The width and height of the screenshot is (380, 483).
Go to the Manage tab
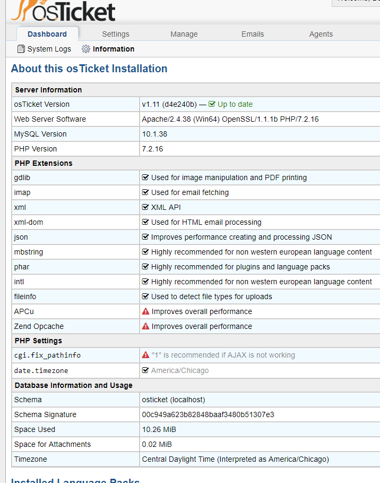point(184,34)
